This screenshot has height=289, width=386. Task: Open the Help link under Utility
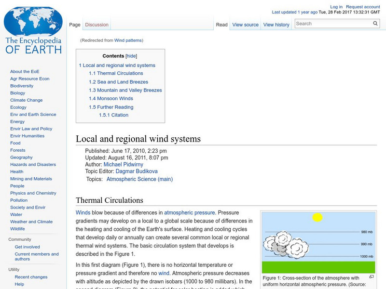[19, 284]
